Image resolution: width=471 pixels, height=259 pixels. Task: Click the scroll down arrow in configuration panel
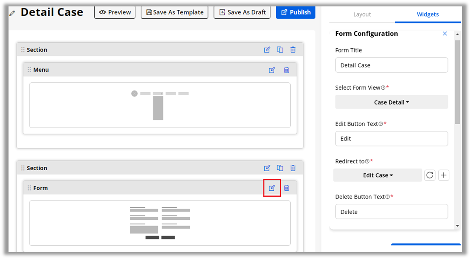point(457,226)
